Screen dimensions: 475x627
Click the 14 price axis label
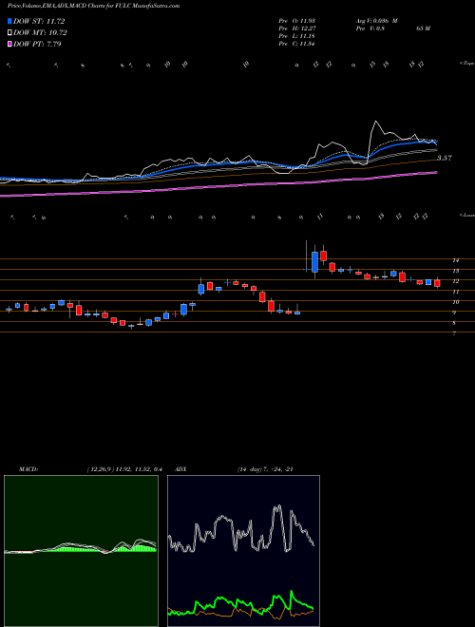(455, 260)
